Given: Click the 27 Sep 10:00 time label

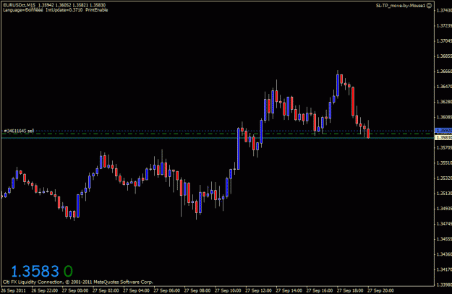Looking at the screenshot, I should (228, 290).
